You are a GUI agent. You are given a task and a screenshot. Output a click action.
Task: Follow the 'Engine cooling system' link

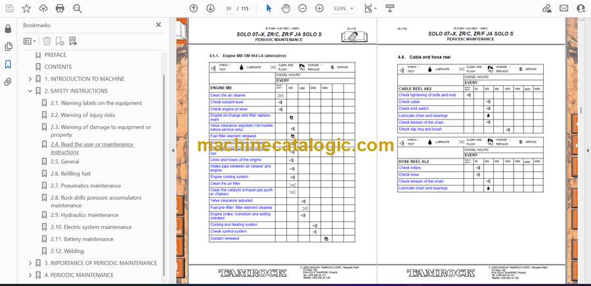point(229,177)
